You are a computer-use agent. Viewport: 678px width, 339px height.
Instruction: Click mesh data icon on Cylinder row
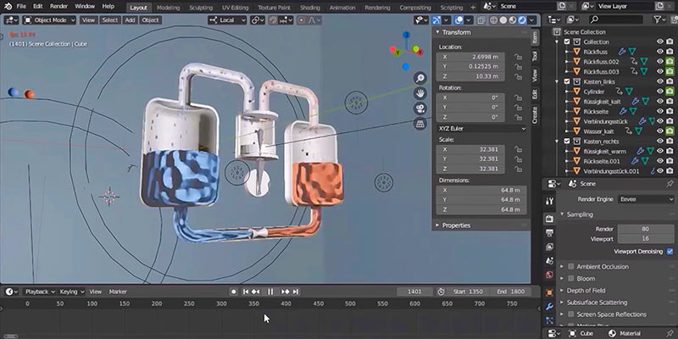click(629, 92)
